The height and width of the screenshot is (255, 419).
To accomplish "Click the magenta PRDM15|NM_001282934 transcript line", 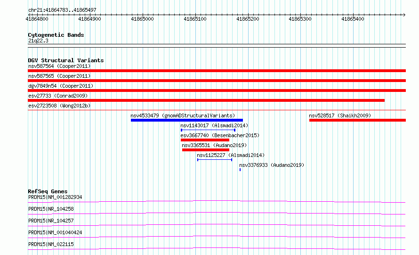I will (217, 201).
